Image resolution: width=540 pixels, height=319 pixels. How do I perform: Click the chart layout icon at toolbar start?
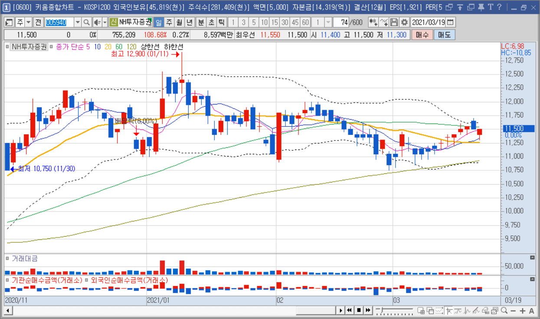(9, 22)
